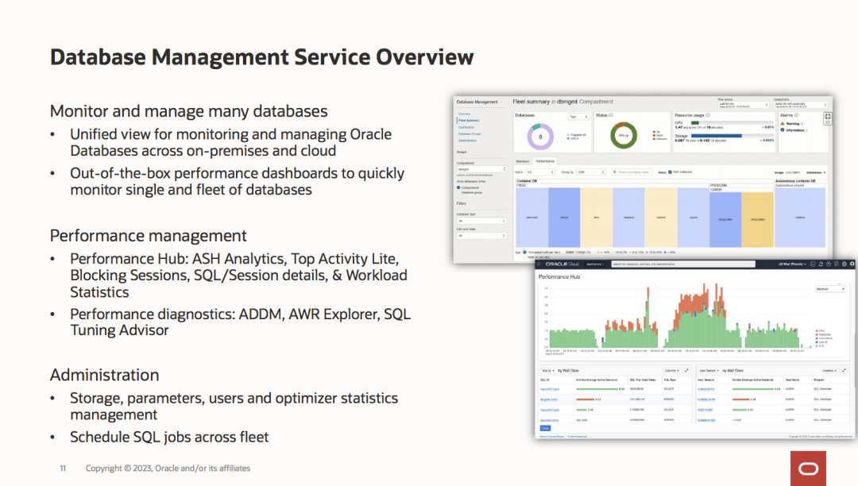The image size is (858, 486).
Task: Open Dashboards in the sidebar
Action: click(466, 127)
